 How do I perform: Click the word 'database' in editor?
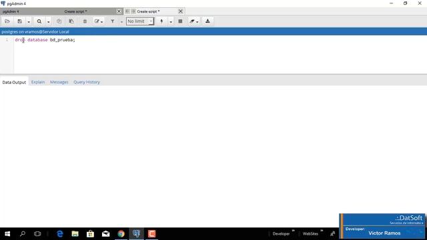point(37,40)
